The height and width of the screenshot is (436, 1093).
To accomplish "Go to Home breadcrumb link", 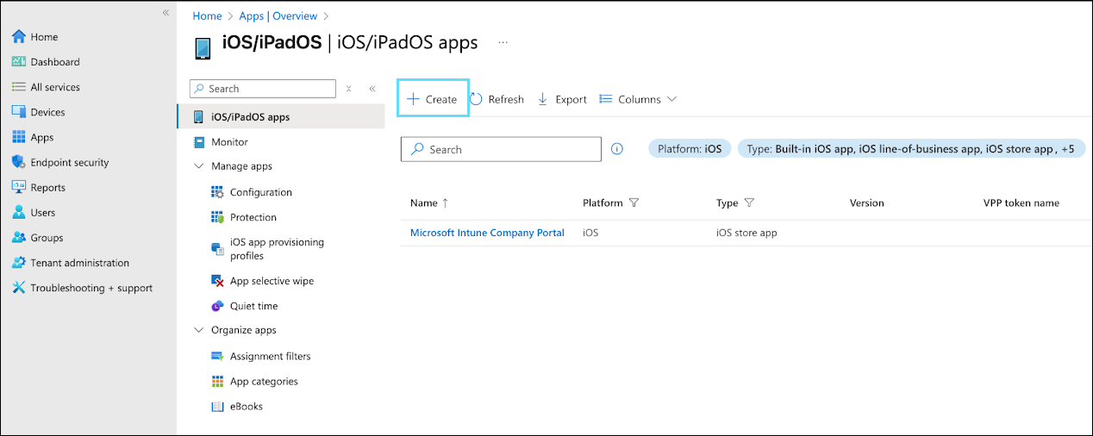I will coord(207,16).
